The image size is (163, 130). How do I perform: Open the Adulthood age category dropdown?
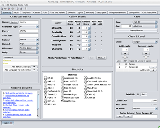145,26
